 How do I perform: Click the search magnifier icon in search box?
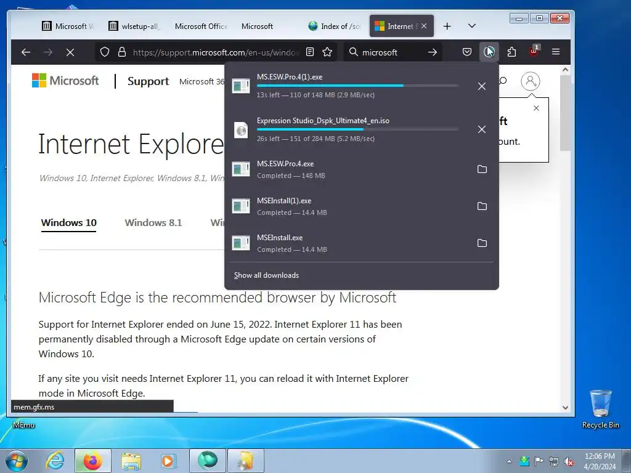pyautogui.click(x=353, y=52)
